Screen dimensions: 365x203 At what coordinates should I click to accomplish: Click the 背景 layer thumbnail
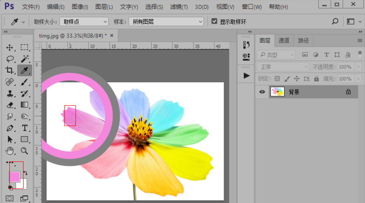(x=278, y=92)
